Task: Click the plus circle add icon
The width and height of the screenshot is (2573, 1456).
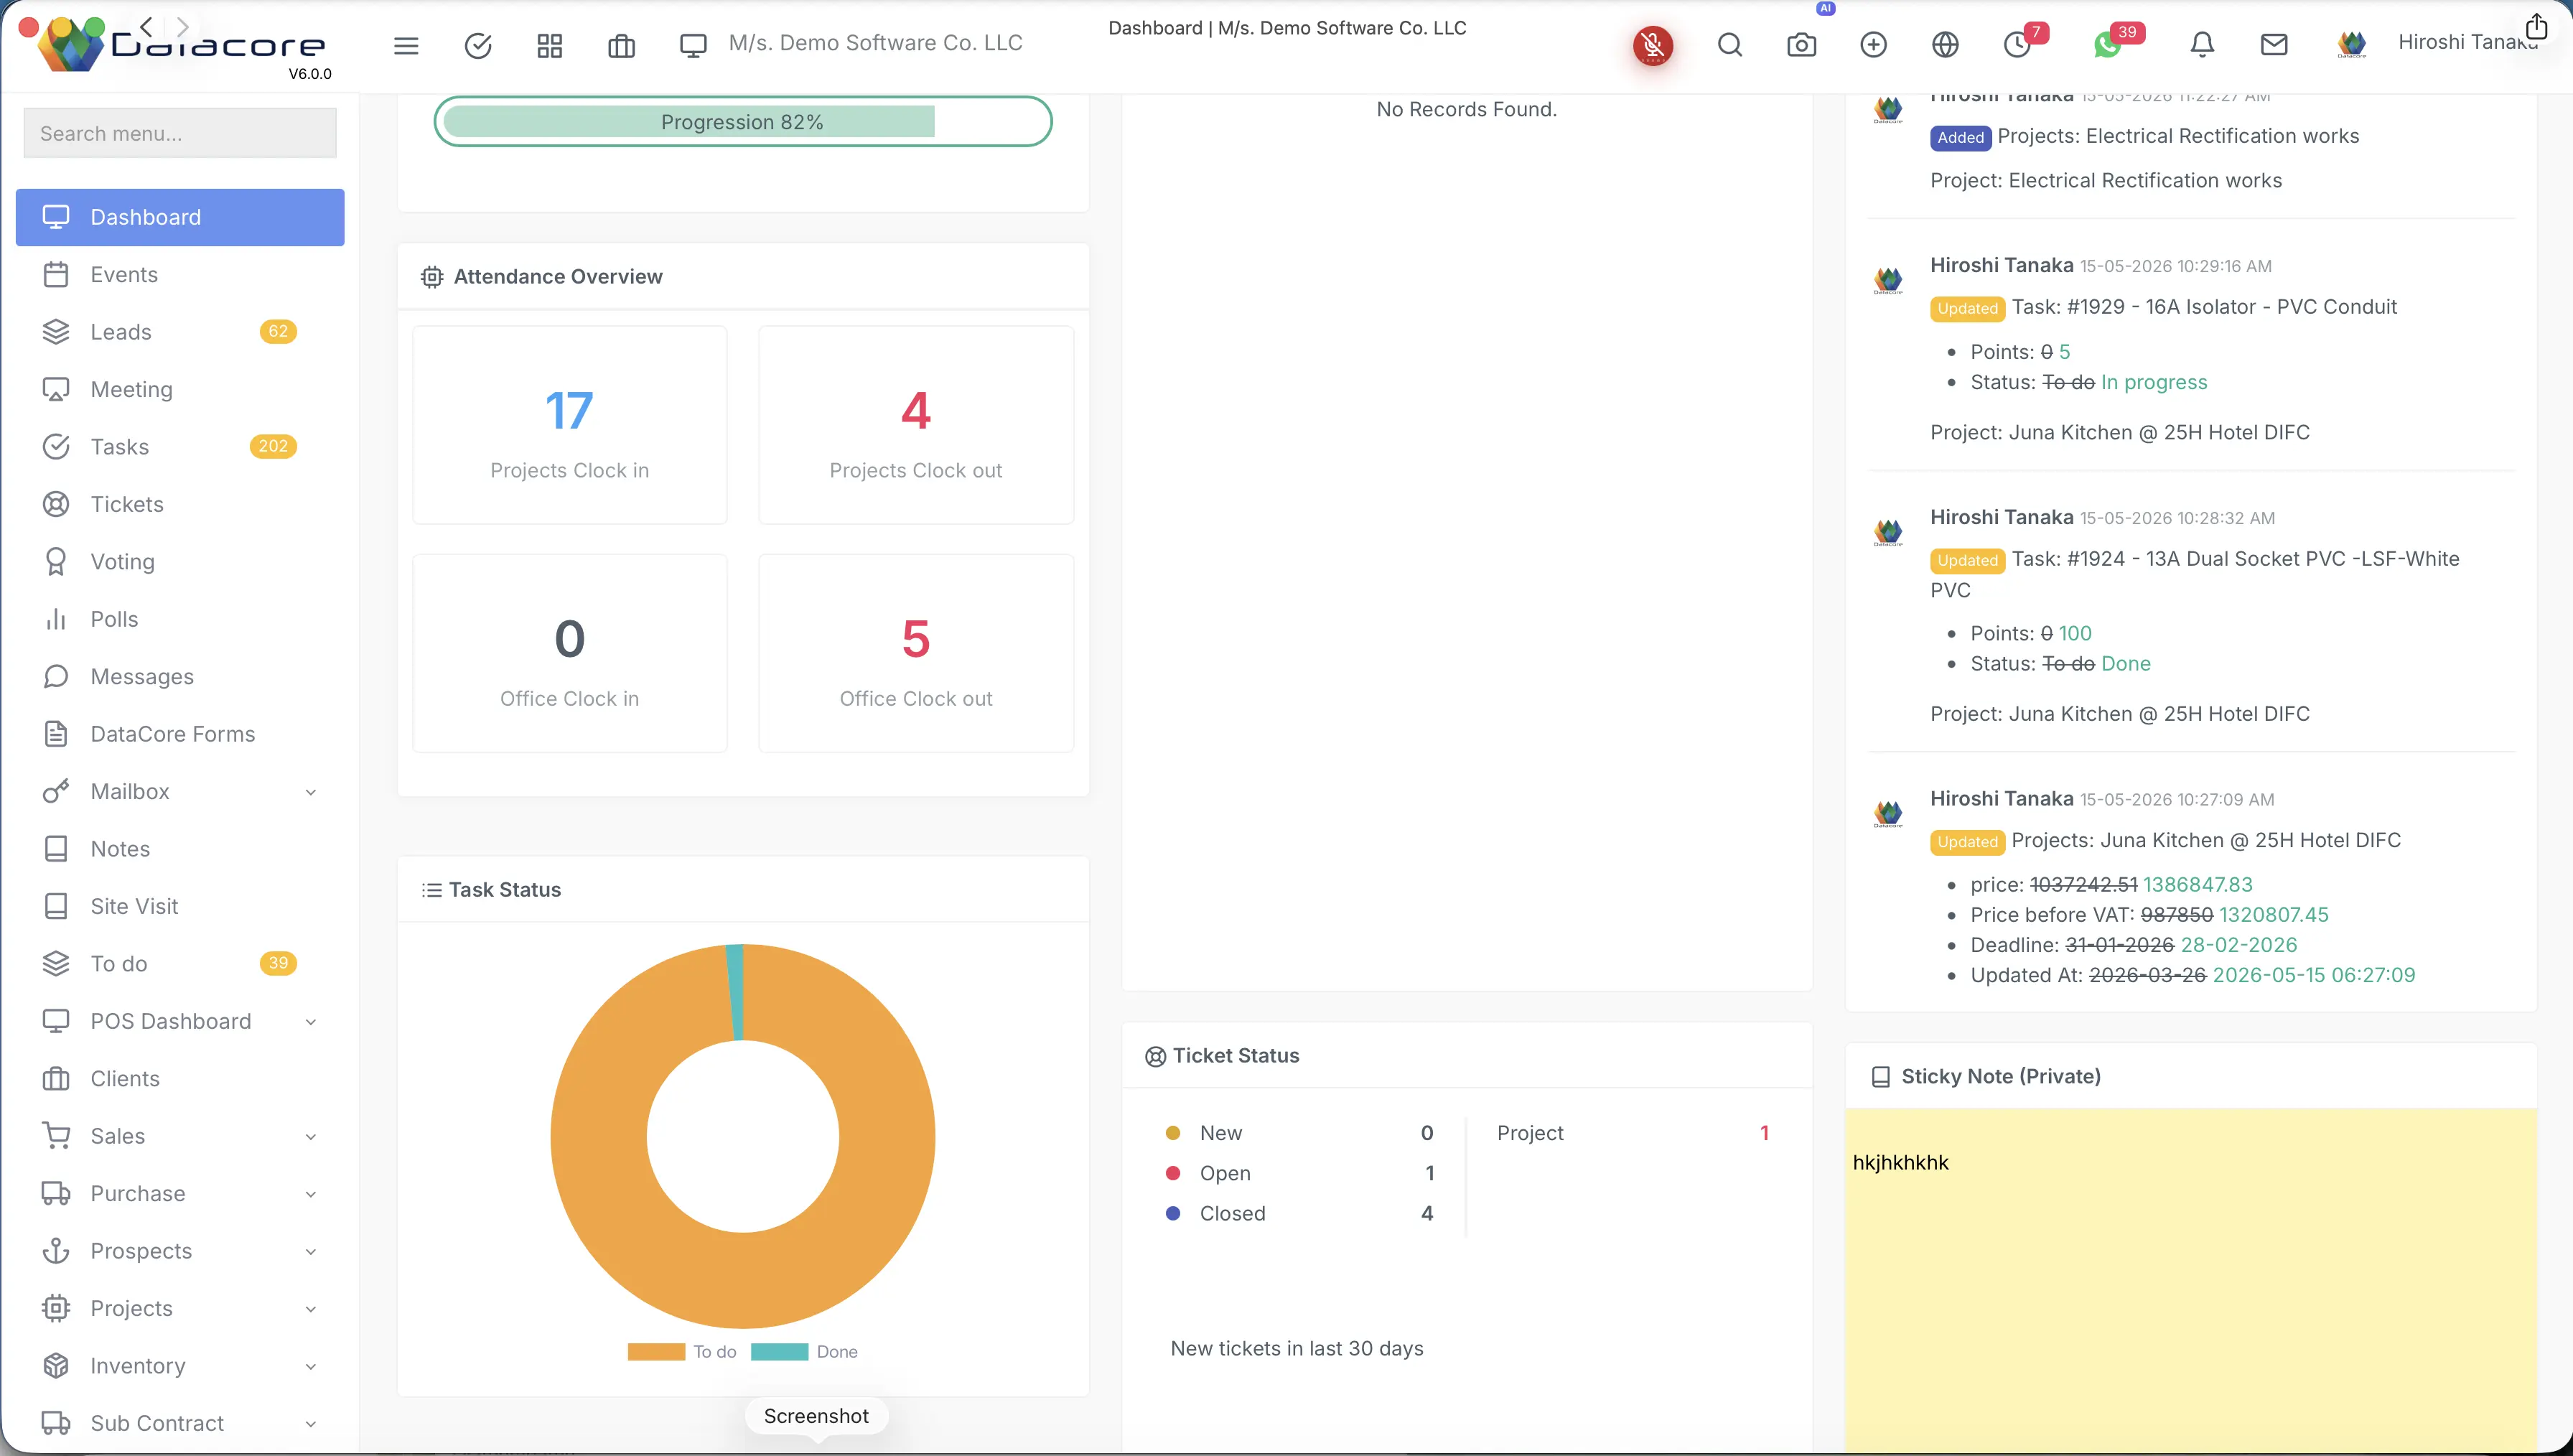Action: (x=1873, y=45)
